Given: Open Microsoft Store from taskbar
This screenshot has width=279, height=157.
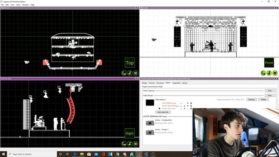Looking at the screenshot, I should coord(89,154).
